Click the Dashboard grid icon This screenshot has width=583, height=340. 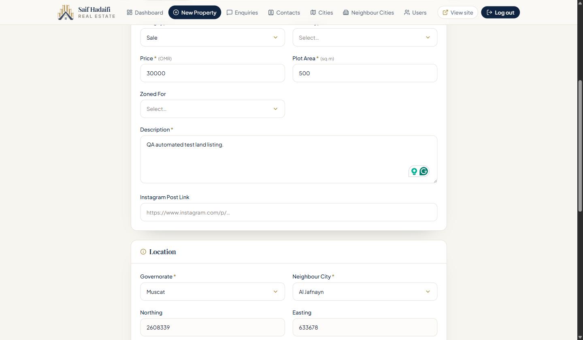(130, 13)
